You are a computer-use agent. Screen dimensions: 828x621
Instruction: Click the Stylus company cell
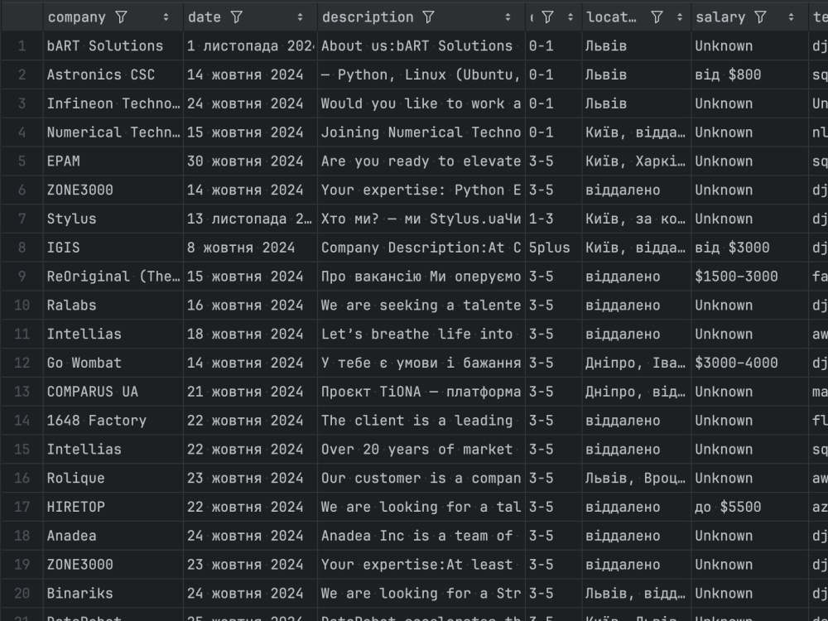[x=113, y=219]
